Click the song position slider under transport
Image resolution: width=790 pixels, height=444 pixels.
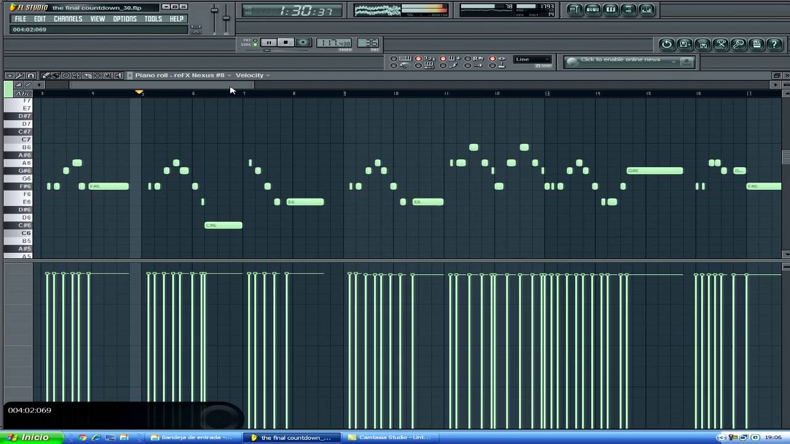[x=267, y=50]
